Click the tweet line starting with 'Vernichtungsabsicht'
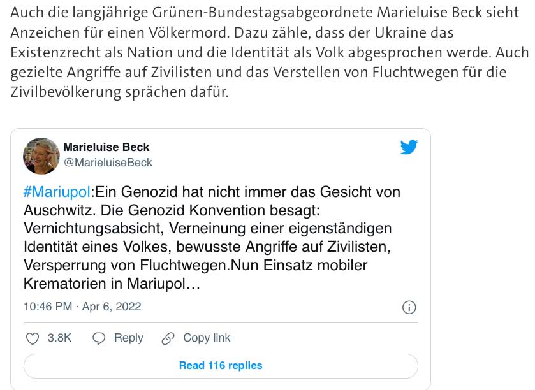Screen dimensions: 535x390 (207, 227)
